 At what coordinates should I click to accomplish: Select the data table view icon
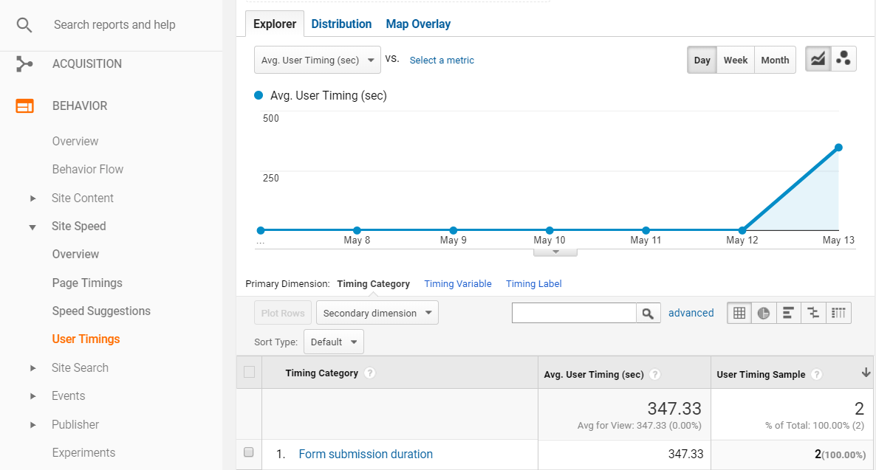tap(739, 312)
